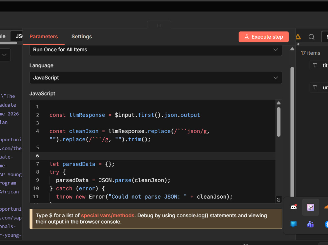
Task: Click the left arrow in output panel
Action: [x=298, y=44]
